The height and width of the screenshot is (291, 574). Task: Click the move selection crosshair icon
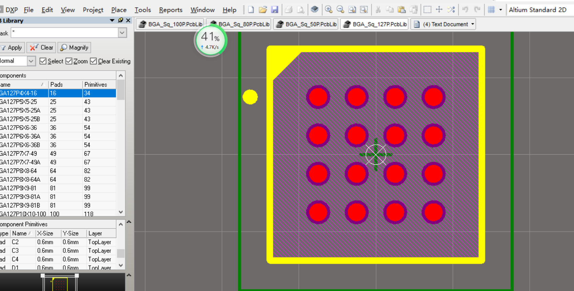tap(439, 9)
